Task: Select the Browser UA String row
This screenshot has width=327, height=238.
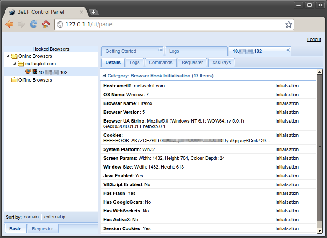Action: [x=208, y=123]
